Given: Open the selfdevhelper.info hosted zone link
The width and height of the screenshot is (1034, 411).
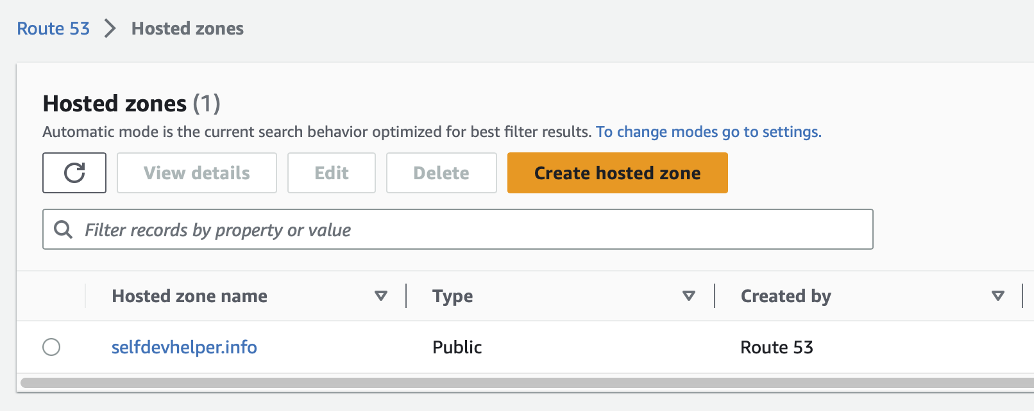Looking at the screenshot, I should point(184,347).
